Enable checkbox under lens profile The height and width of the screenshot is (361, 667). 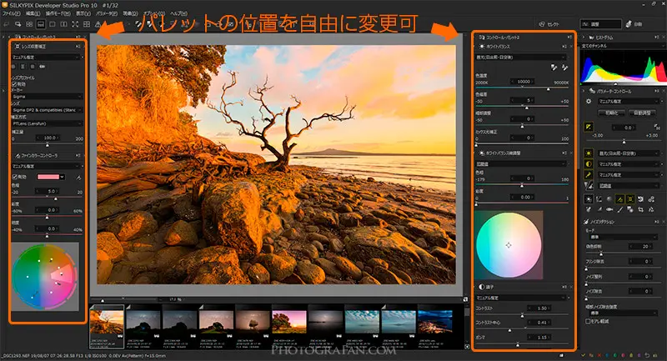pyautogui.click(x=14, y=84)
